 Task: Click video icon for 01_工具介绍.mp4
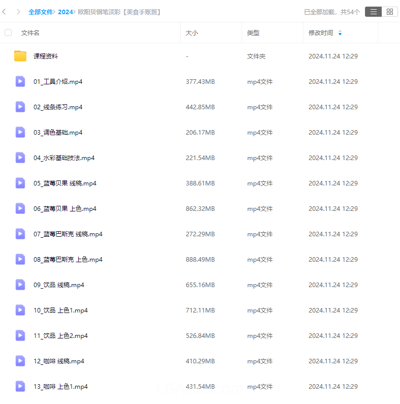click(x=20, y=81)
